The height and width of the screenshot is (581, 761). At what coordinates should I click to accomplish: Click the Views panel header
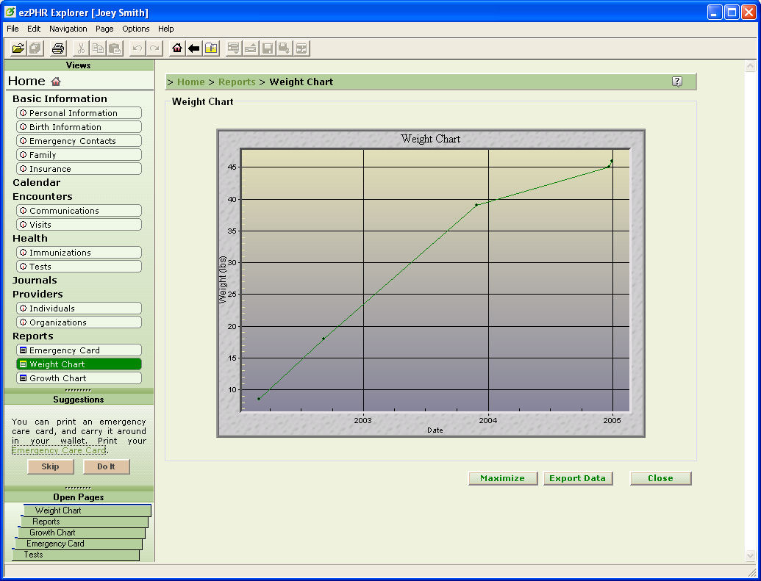[x=79, y=65]
